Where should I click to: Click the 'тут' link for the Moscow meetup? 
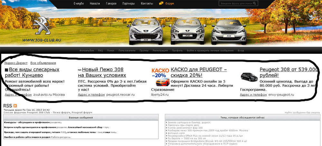(106, 127)
